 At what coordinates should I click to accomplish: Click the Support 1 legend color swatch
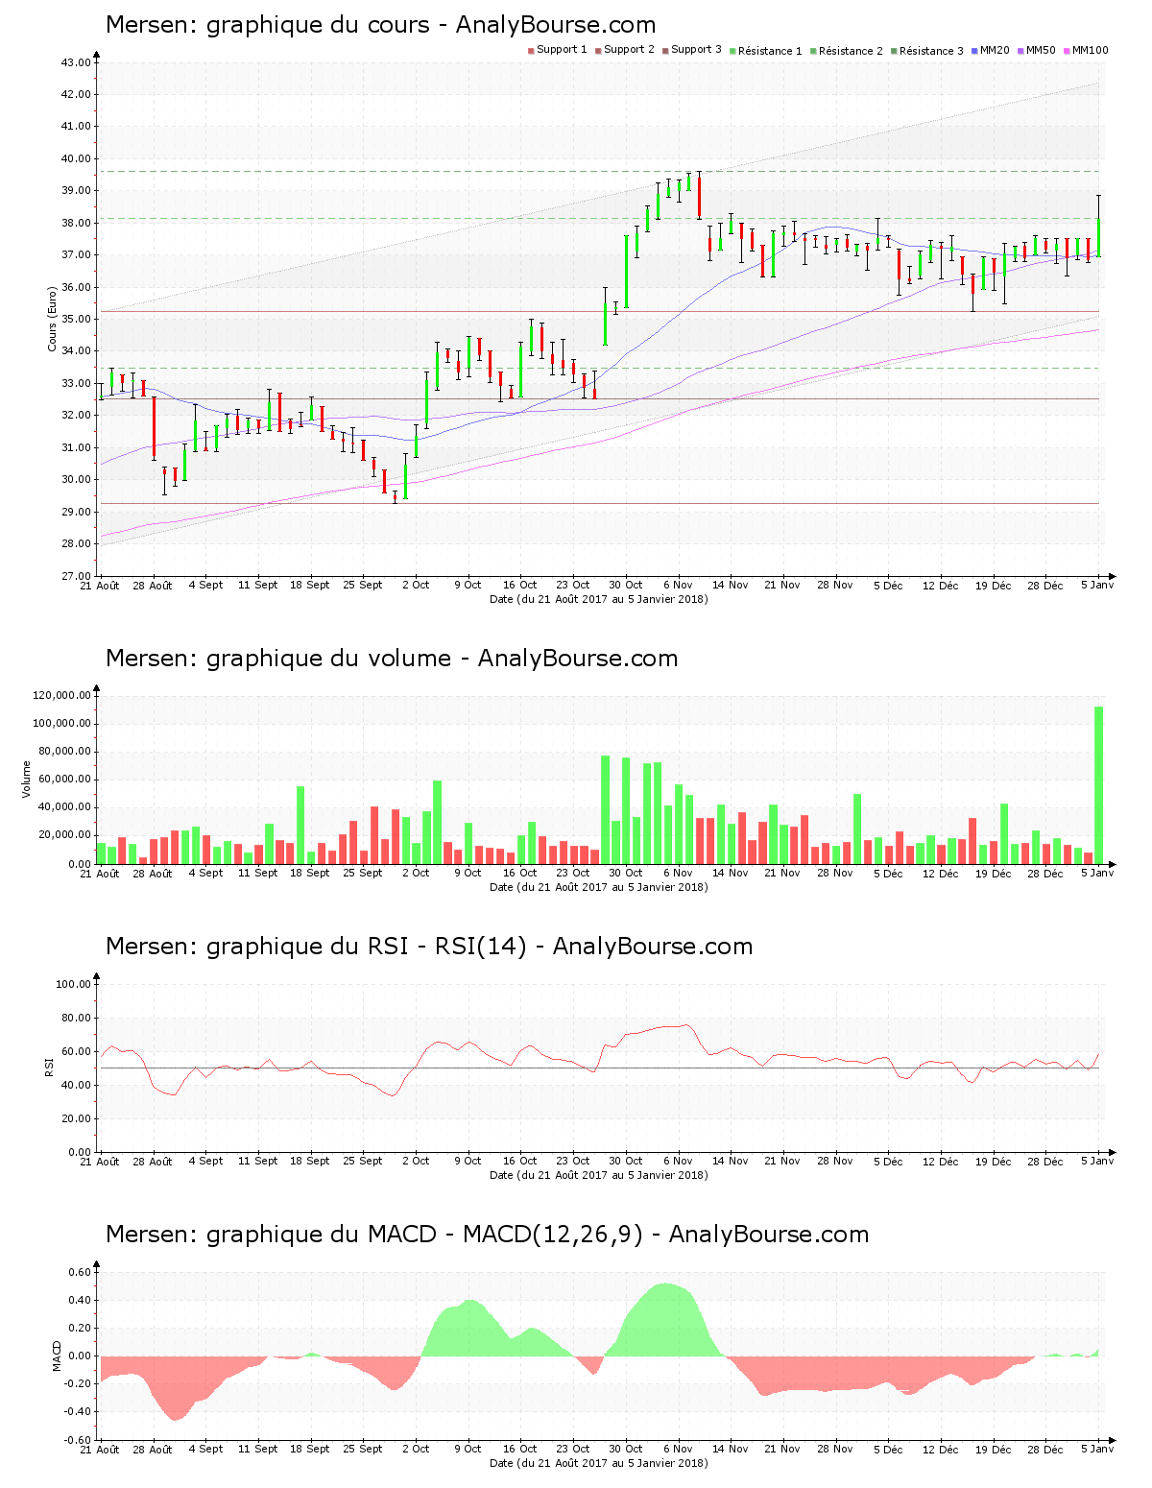pos(531,51)
